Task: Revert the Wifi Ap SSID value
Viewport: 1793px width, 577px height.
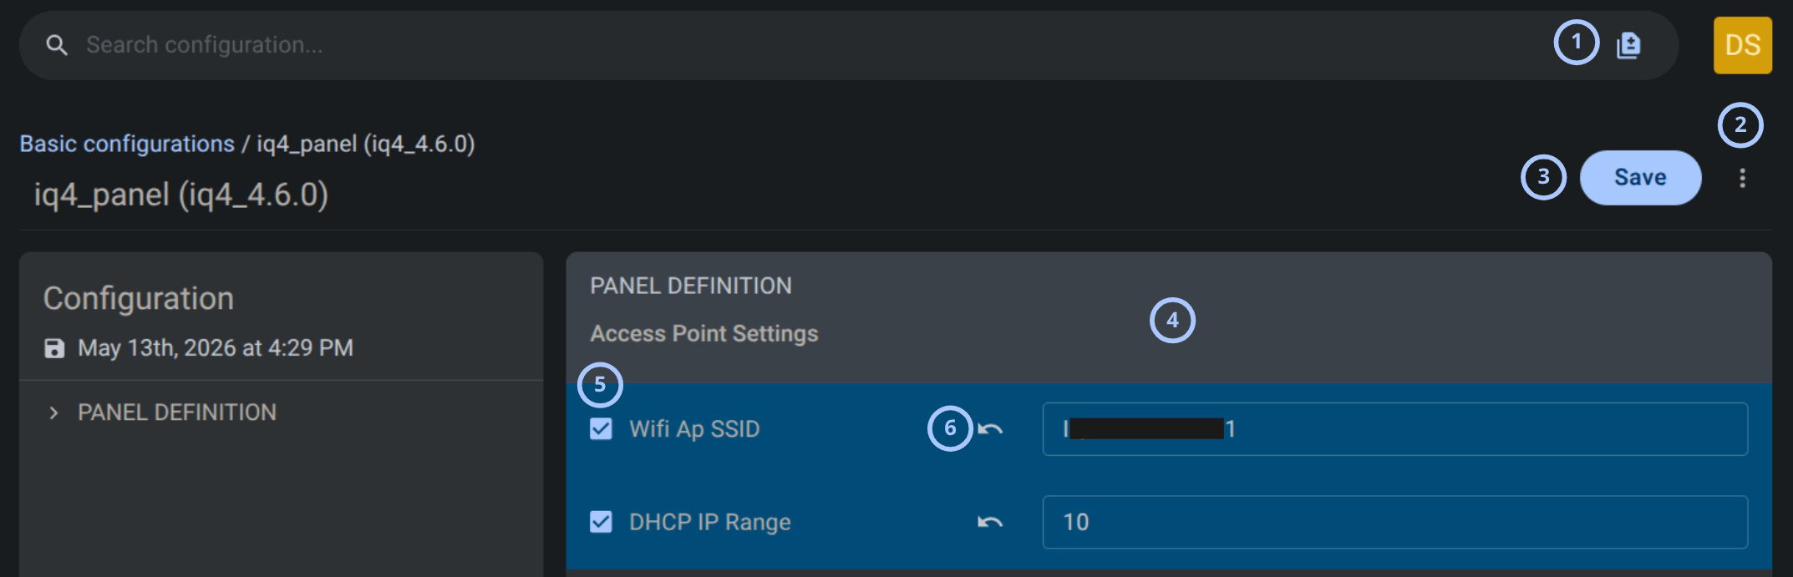Action: 990,429
